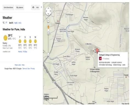Click the hospital H icon near Kulkarni
This screenshot has height=105, width=130.
point(58,21)
